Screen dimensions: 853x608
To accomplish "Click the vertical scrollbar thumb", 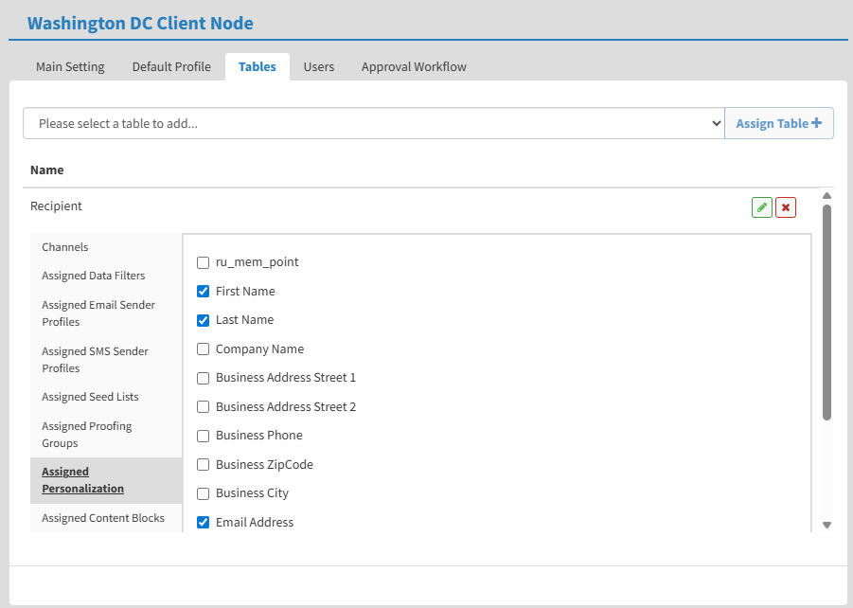I will 826,313.
